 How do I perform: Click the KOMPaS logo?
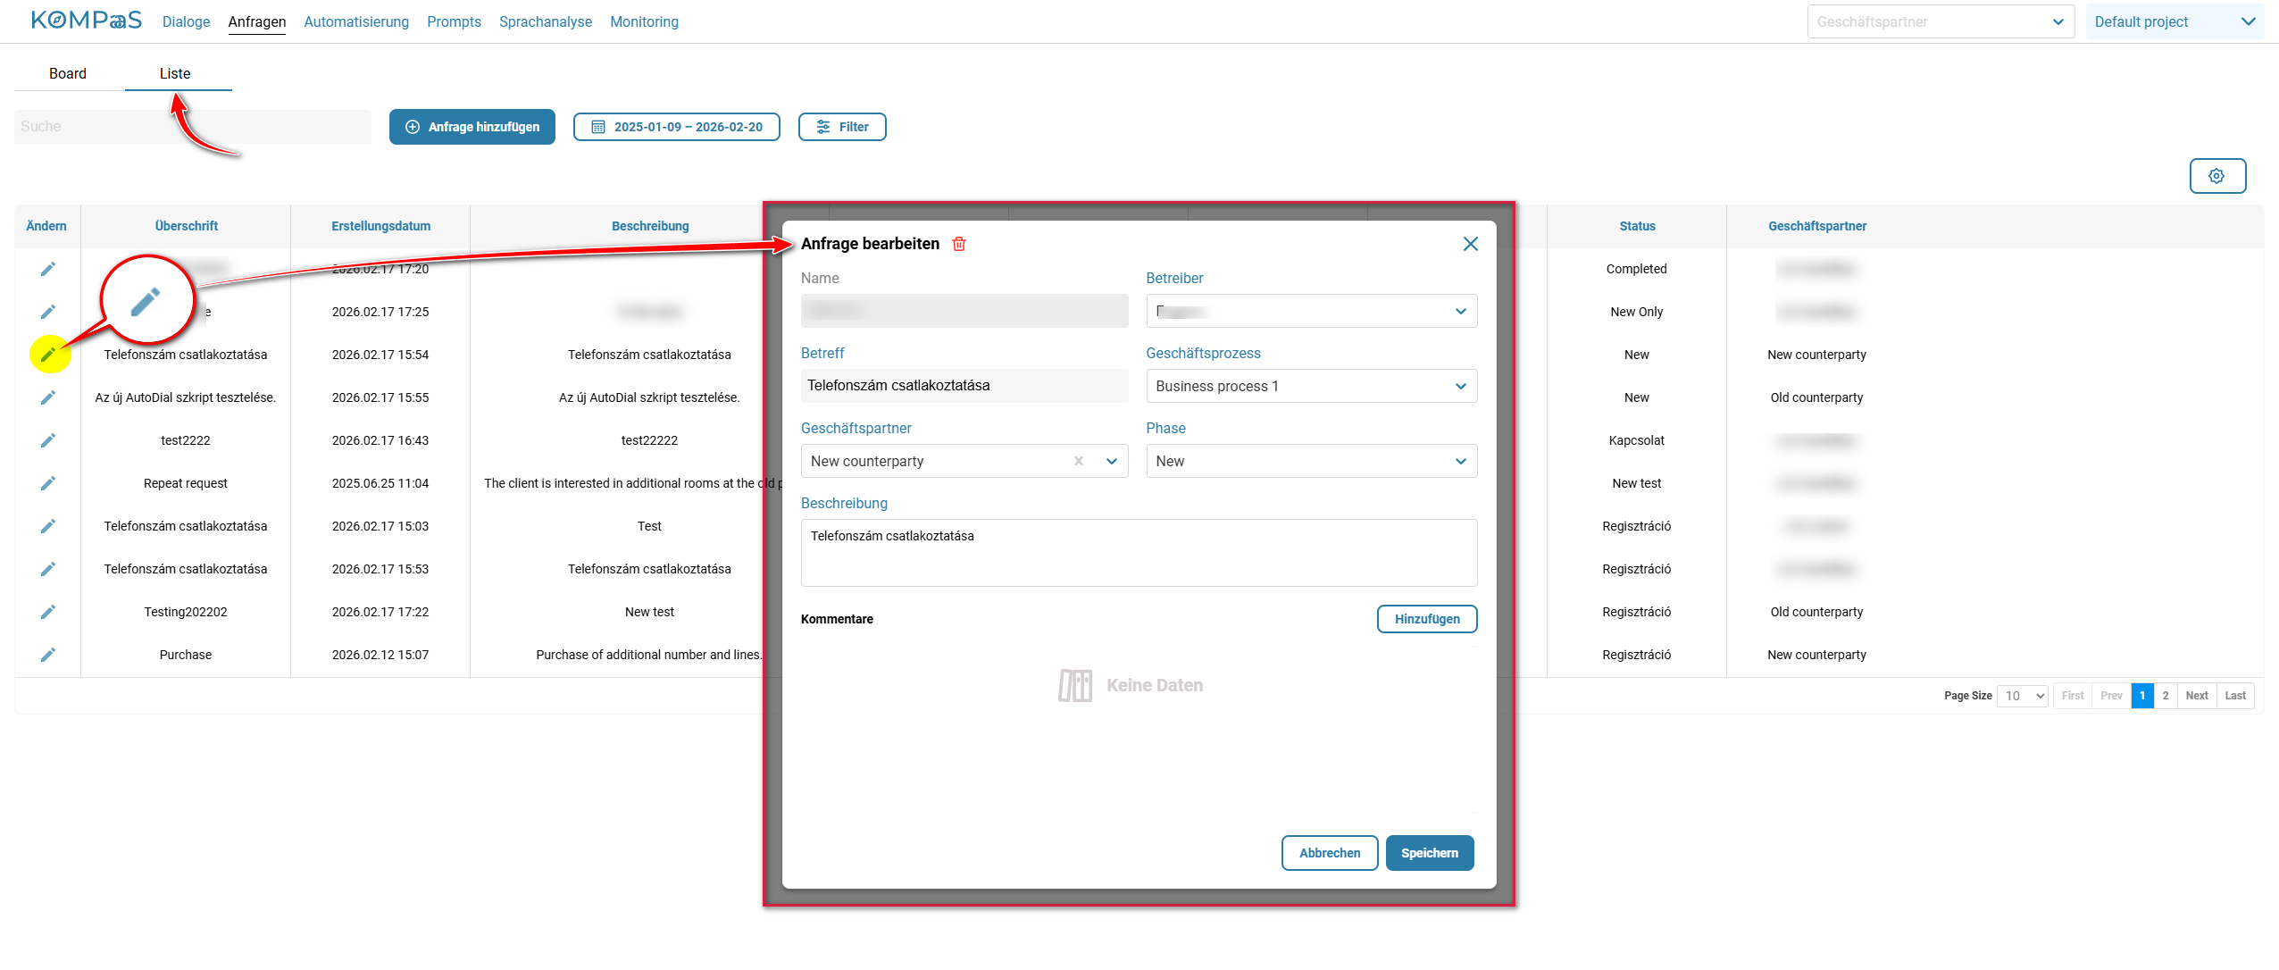click(86, 21)
